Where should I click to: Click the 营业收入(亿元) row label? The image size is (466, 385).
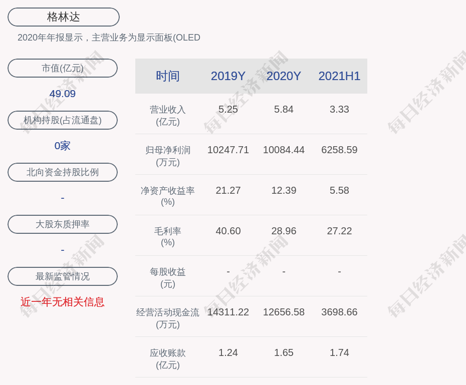click(x=168, y=116)
